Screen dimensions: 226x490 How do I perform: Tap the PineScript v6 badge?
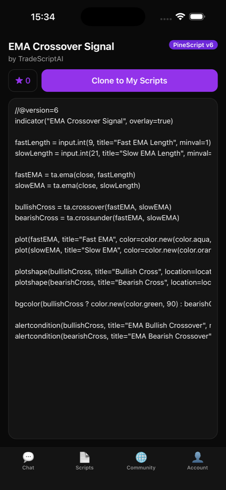tap(193, 45)
